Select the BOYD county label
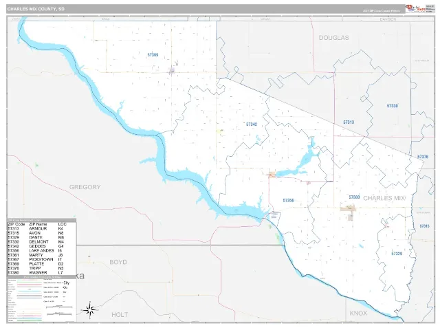This screenshot has width=440, height=330. tap(118, 262)
